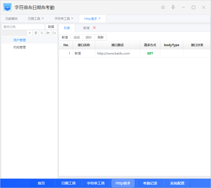Screen dimensions: 211x188
Task: Close the 新增 sub-tab with red X
Action: (x=94, y=28)
